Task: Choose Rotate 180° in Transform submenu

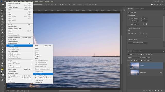Action: point(43,74)
